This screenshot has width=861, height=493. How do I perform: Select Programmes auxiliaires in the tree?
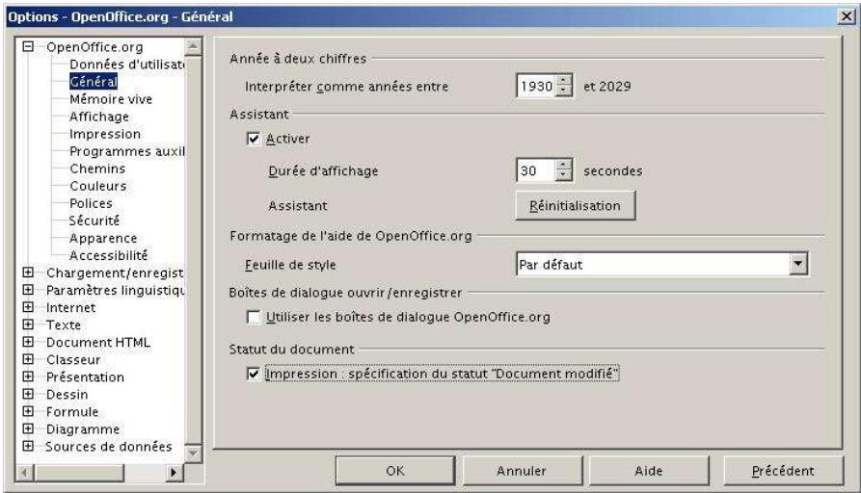126,151
